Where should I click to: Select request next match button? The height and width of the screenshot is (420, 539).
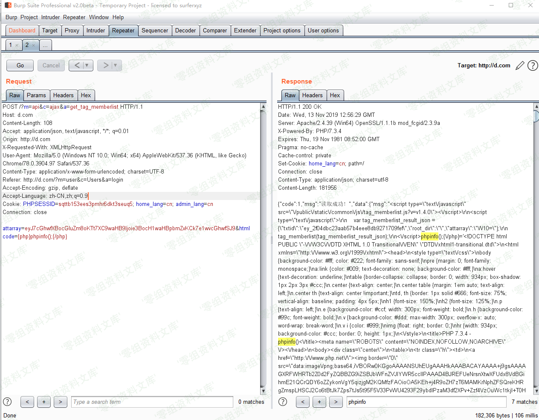[61, 402]
